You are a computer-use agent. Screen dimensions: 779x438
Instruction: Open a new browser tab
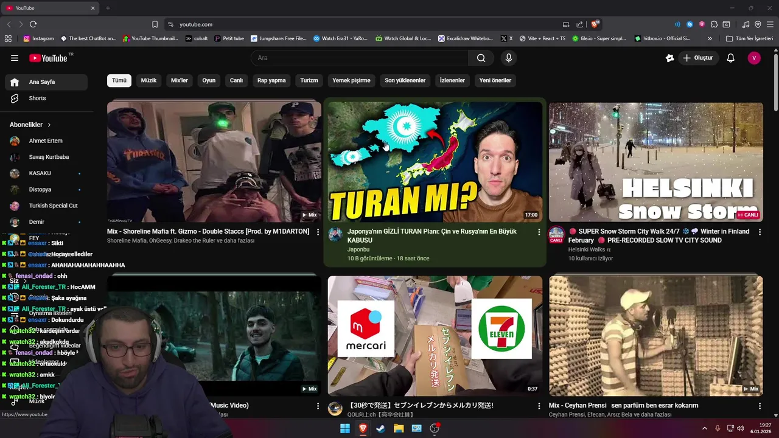coord(108,8)
